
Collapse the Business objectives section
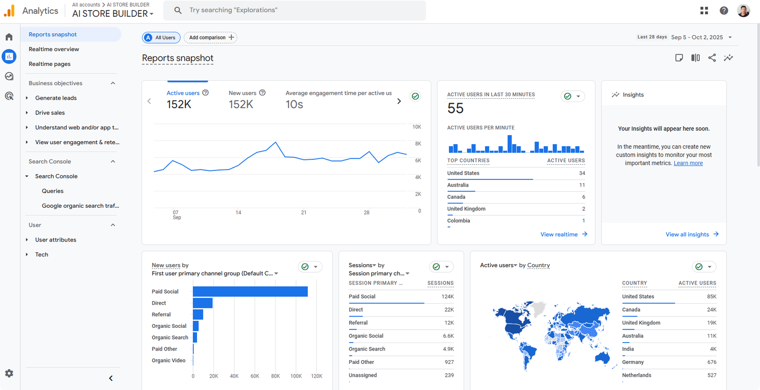(113, 83)
